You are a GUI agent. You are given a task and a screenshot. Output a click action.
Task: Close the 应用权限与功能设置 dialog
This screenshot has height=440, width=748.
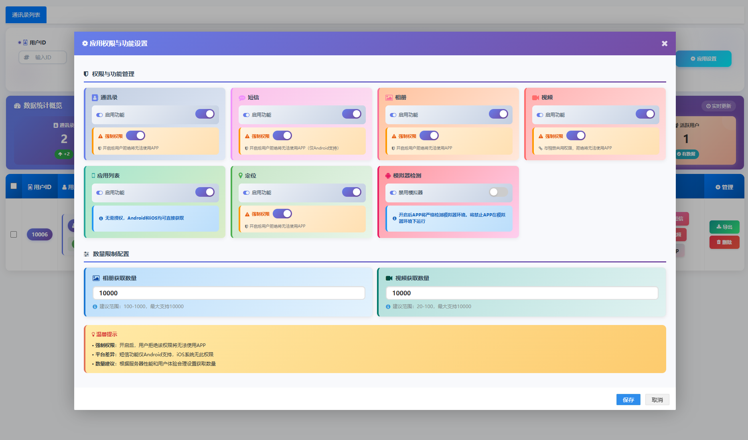click(664, 43)
